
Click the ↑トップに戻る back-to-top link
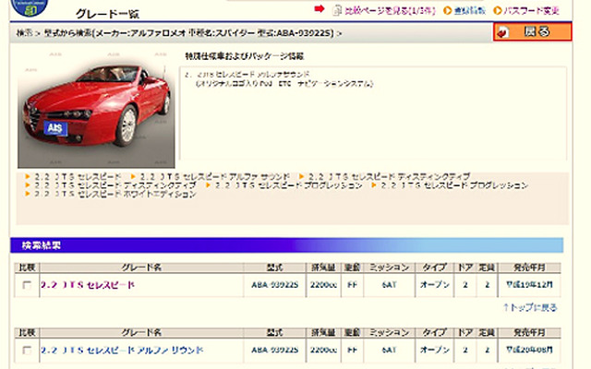530,307
